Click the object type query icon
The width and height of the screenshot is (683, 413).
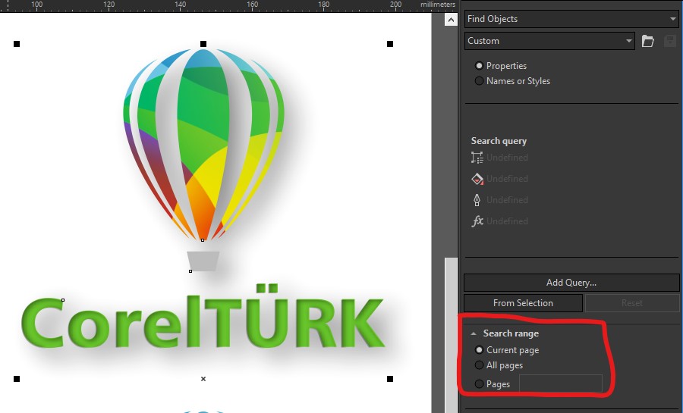477,158
